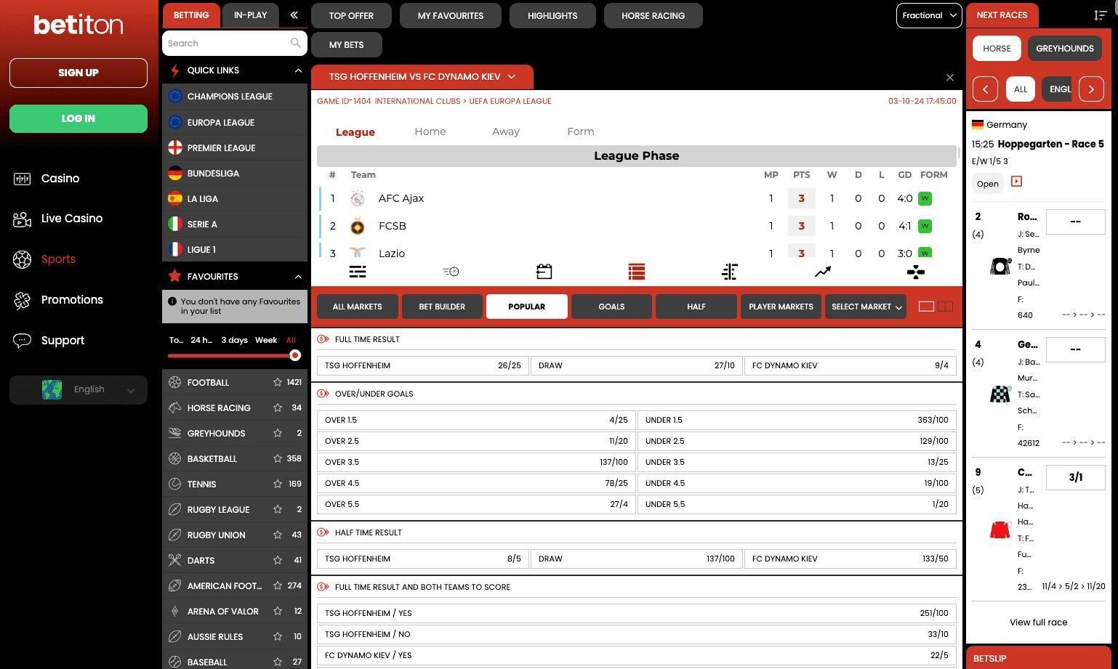Set time filter to 3 days

click(234, 340)
